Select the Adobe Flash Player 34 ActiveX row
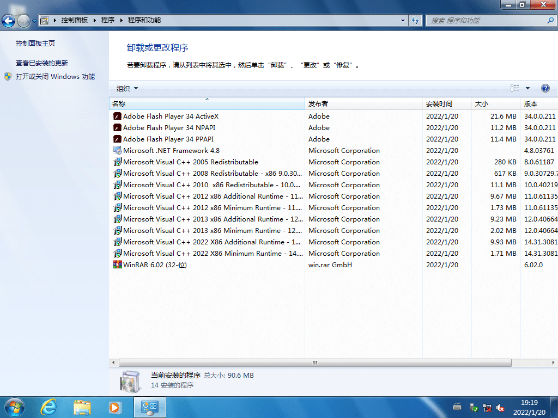 333,116
